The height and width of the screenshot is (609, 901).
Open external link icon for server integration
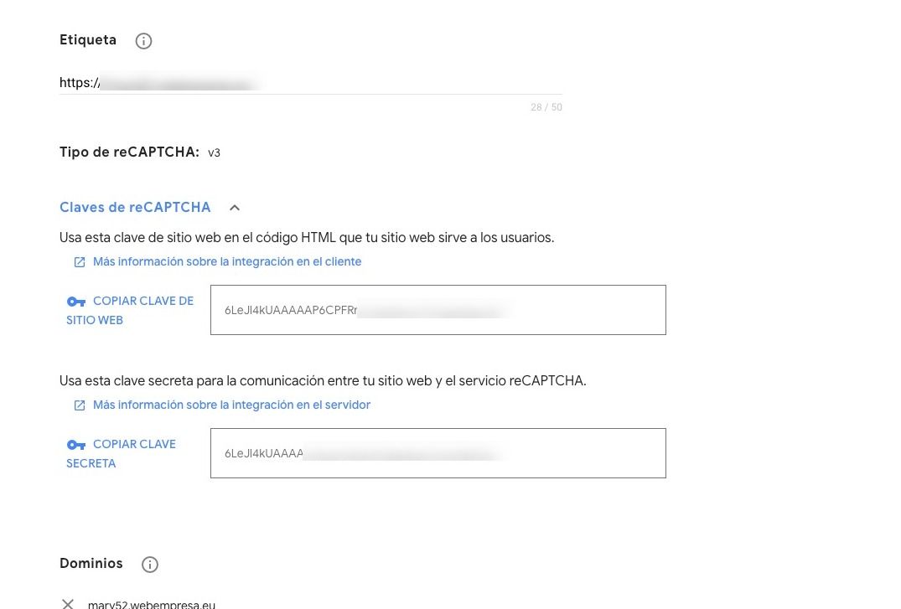click(x=80, y=405)
